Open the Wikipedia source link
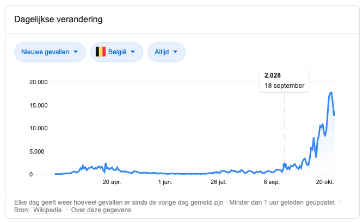 click(x=47, y=210)
